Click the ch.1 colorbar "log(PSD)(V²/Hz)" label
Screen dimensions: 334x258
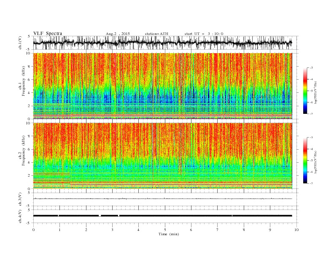316,93
